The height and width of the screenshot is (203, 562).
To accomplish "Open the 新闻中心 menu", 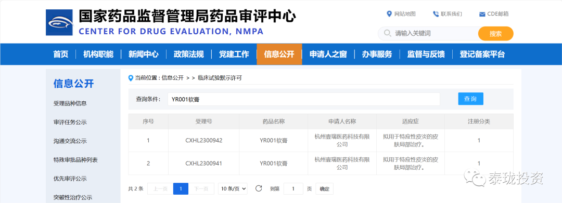I will pyautogui.click(x=144, y=55).
